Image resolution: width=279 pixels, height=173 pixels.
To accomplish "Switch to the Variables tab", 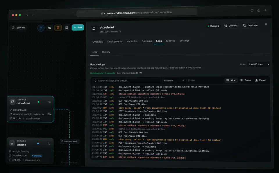I will (x=132, y=41).
